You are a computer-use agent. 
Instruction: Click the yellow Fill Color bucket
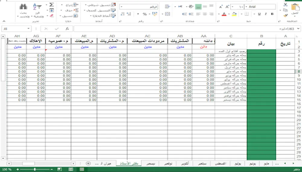click(x=234, y=14)
